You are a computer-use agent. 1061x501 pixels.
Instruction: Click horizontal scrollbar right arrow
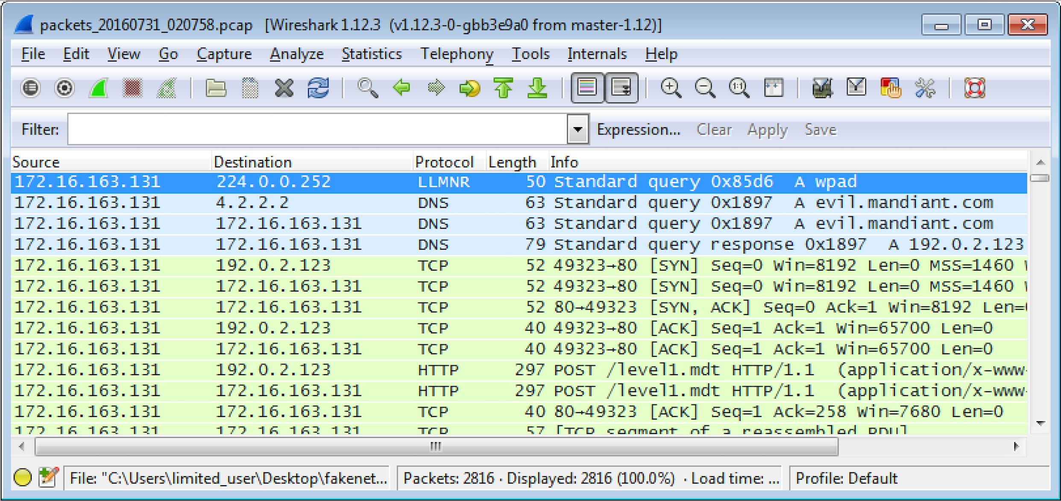(x=1017, y=446)
